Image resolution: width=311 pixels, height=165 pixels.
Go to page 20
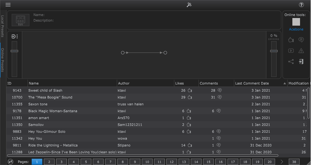pyautogui.click(x=270, y=162)
